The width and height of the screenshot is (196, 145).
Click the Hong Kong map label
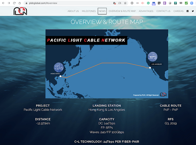pos(55,74)
